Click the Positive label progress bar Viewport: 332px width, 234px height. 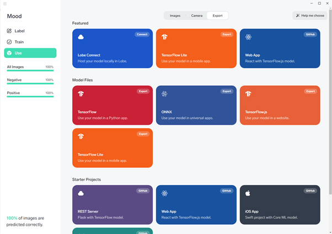click(x=30, y=97)
